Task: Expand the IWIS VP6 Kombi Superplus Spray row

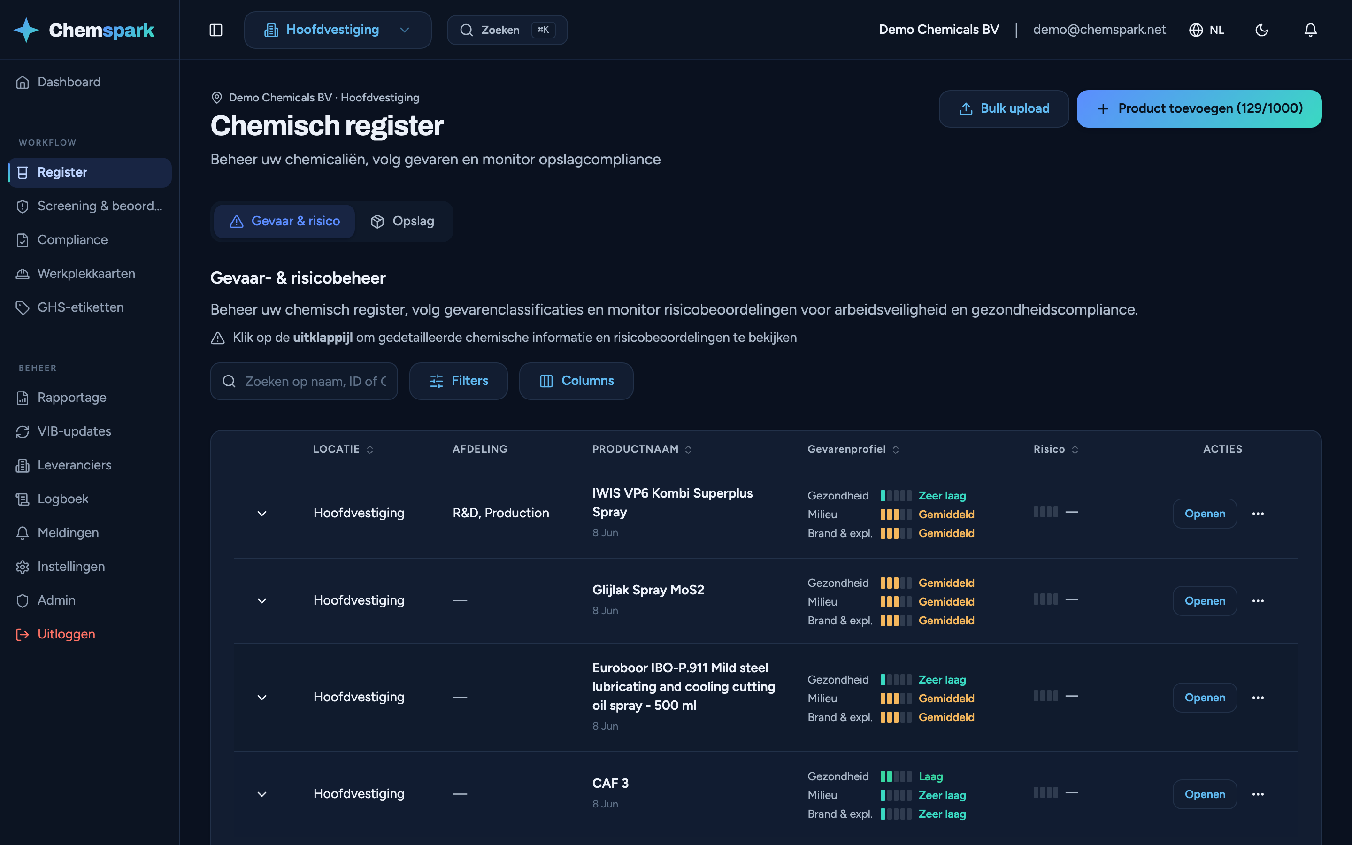Action: [x=261, y=513]
